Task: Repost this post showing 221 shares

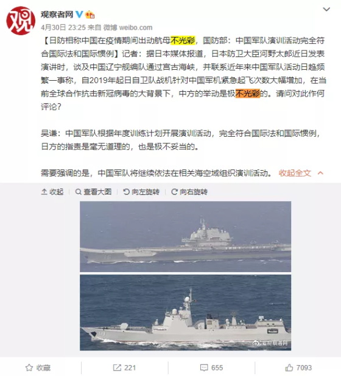Action: 124,367
